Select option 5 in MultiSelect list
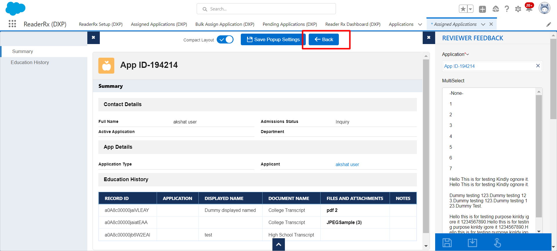This screenshot has width=557, height=251. point(451,147)
